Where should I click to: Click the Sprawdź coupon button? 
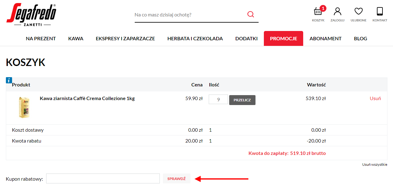[x=177, y=179]
